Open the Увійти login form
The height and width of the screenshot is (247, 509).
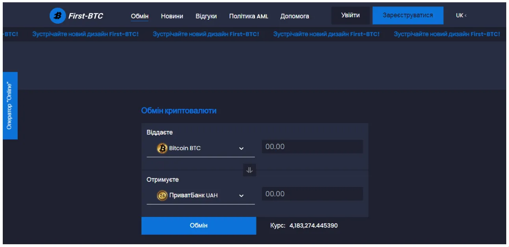click(x=350, y=15)
